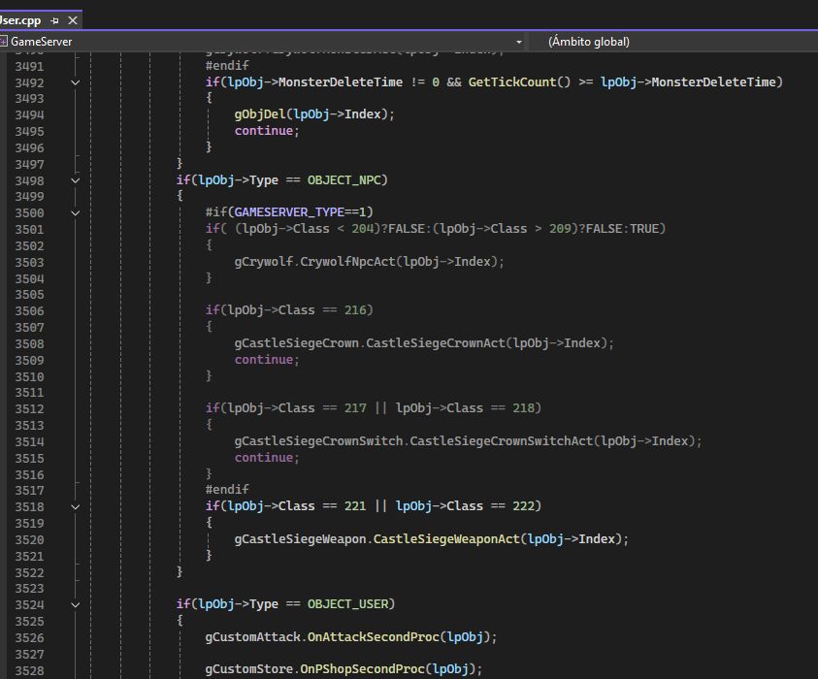Click OnPShopSecondProc on line 3528
The height and width of the screenshot is (679, 818).
point(362,669)
